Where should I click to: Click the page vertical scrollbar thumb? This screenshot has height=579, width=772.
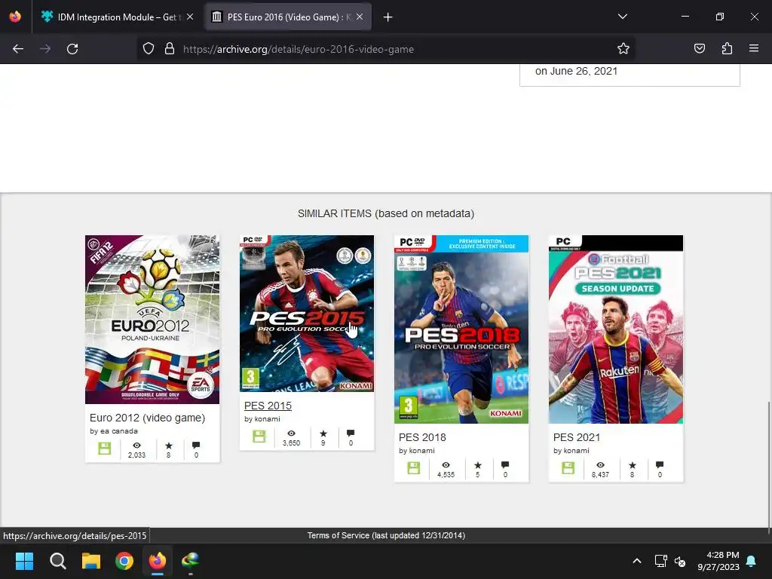click(769, 467)
